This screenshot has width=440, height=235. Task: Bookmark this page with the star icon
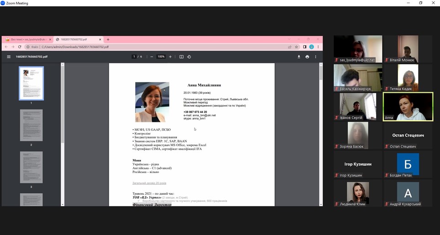(297, 47)
